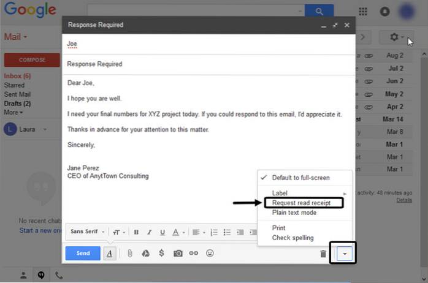428x283 pixels.
Task: Open the text size dropdown
Action: click(x=119, y=232)
